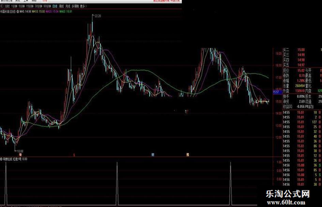Select the 周线 weekly chart tab

(61, 6)
